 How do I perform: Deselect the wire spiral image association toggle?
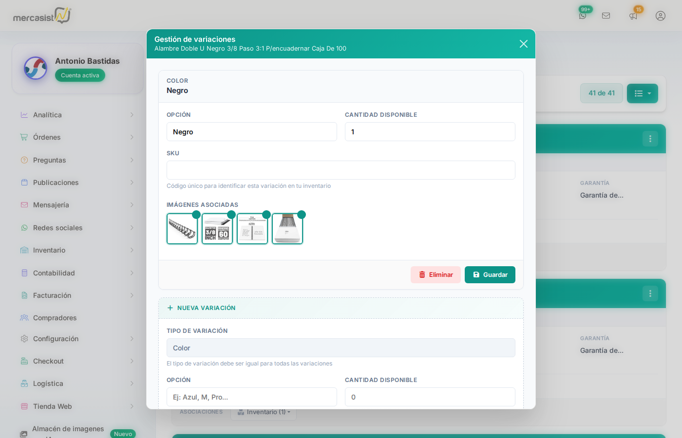pyautogui.click(x=196, y=214)
